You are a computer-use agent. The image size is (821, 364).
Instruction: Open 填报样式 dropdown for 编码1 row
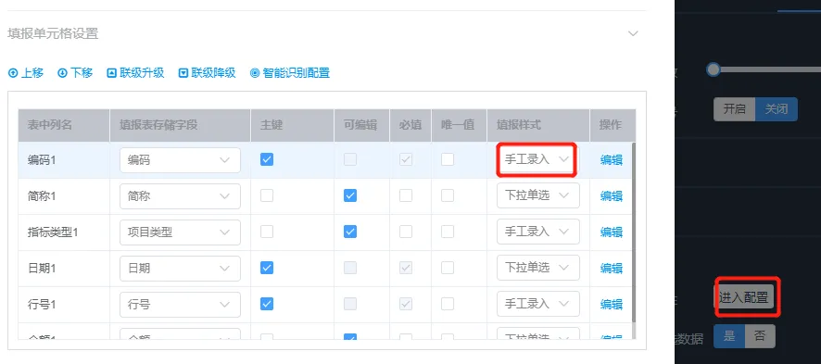537,159
